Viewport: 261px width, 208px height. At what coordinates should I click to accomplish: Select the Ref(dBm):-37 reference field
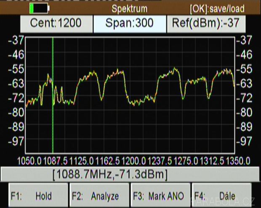[206, 24]
